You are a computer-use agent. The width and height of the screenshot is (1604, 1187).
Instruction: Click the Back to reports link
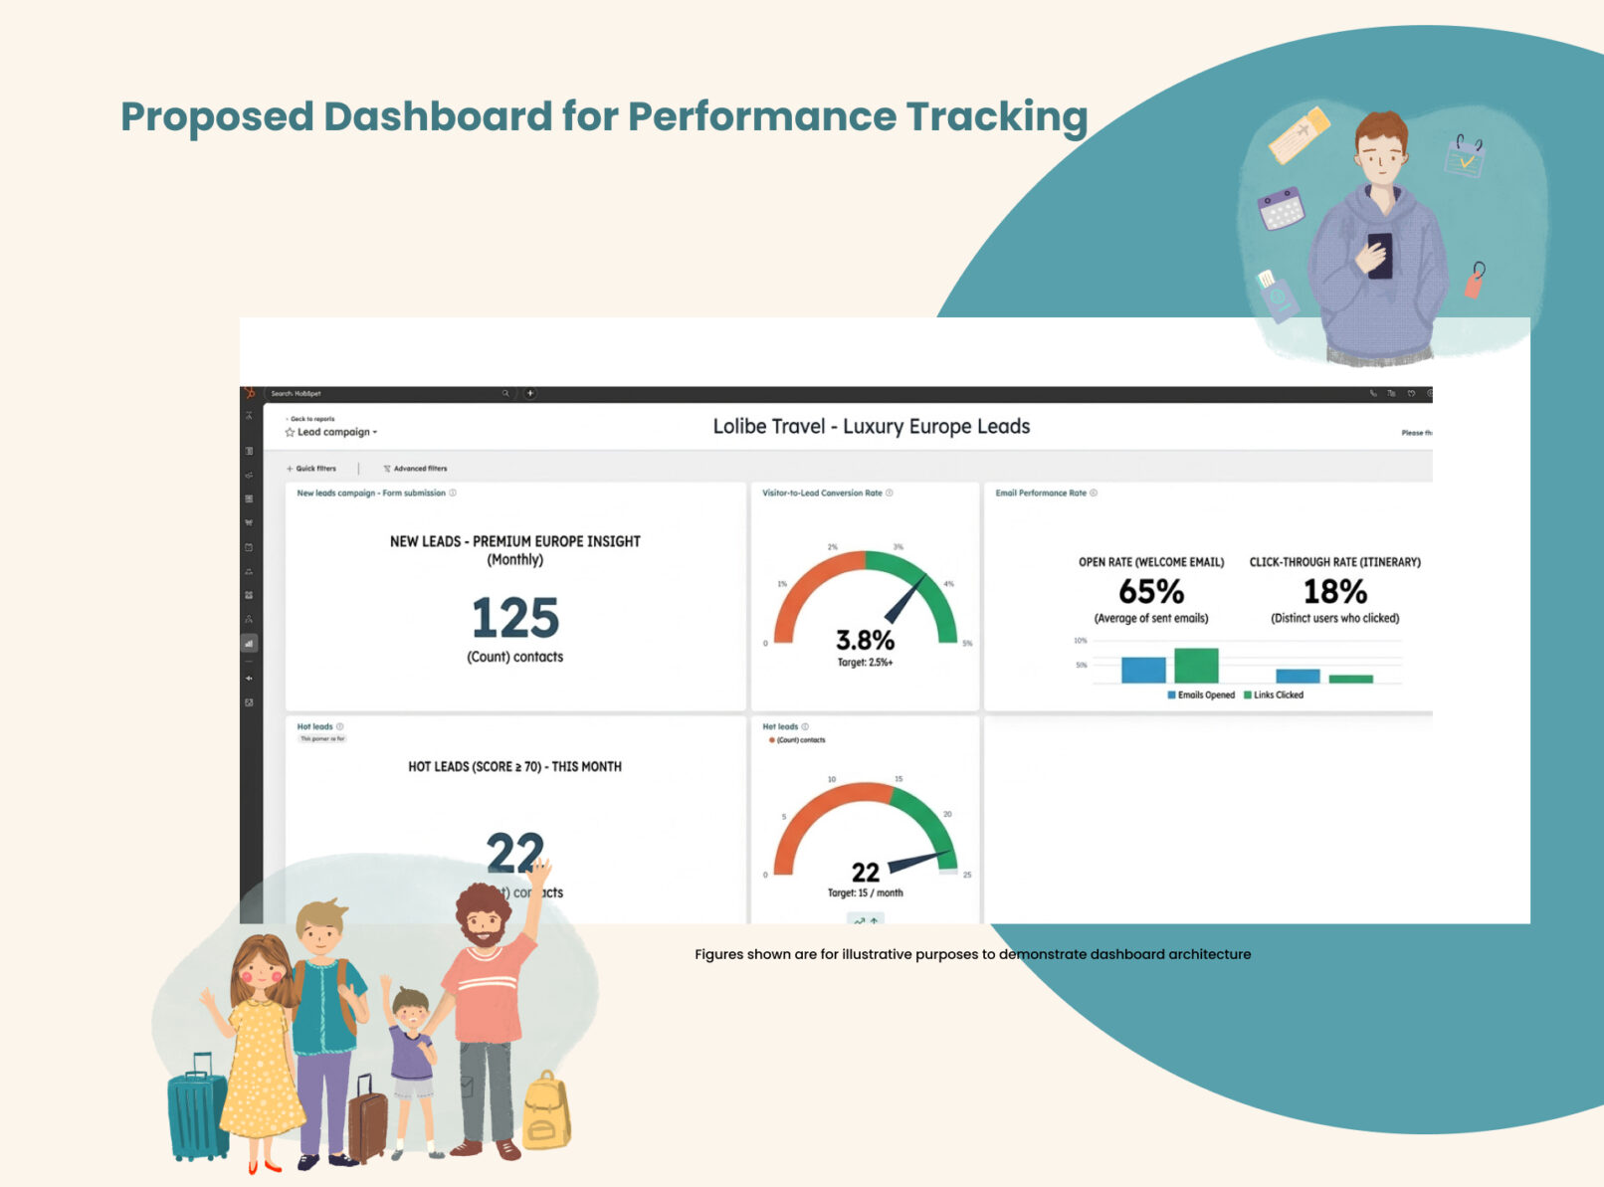click(x=311, y=419)
